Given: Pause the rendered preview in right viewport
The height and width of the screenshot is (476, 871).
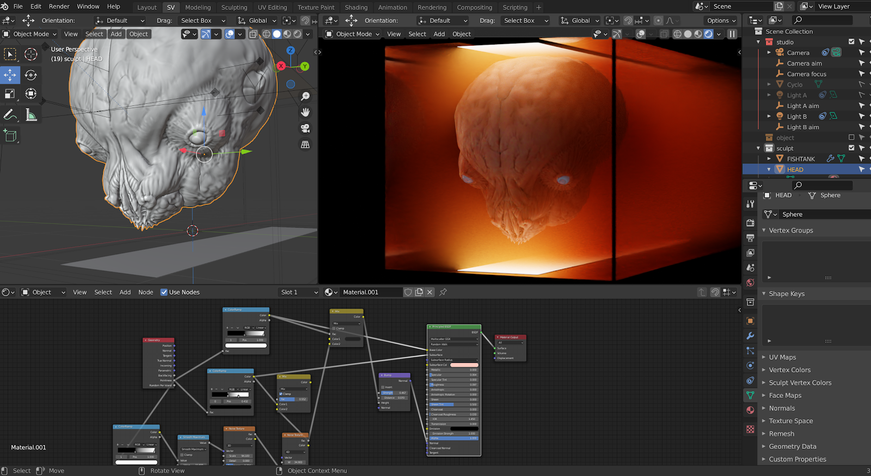Looking at the screenshot, I should [732, 34].
